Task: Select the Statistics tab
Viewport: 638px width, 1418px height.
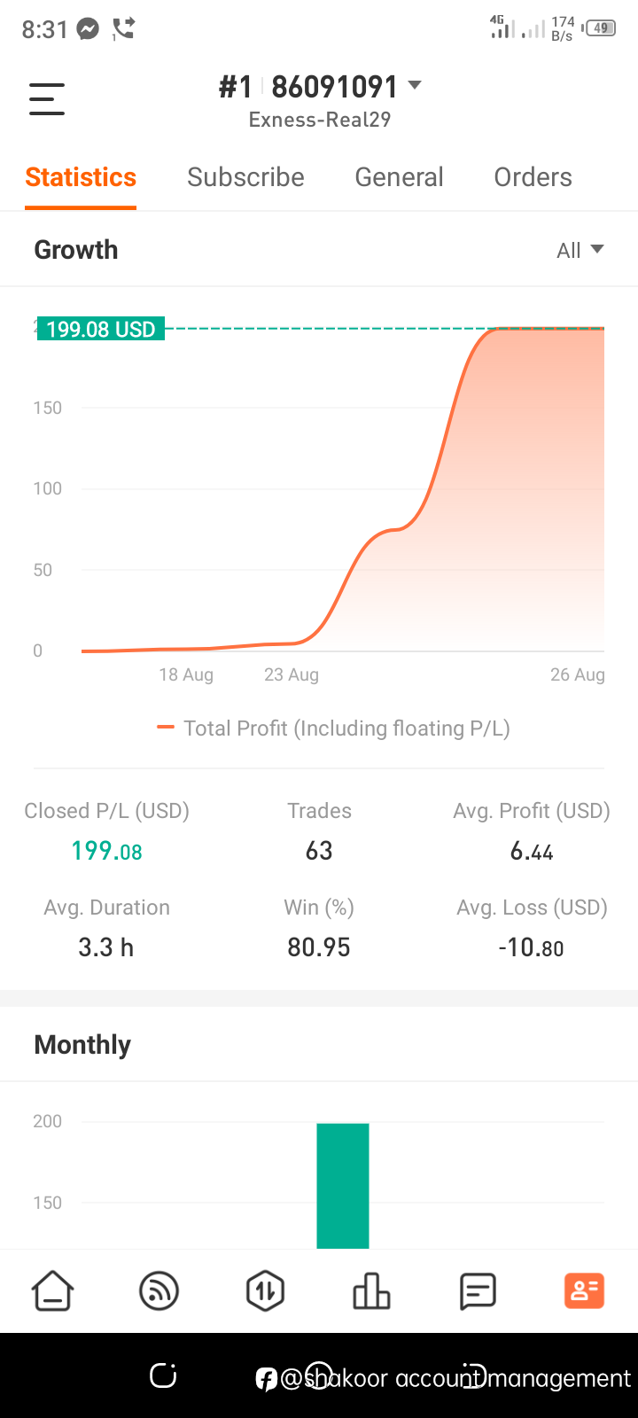Action: click(x=81, y=177)
